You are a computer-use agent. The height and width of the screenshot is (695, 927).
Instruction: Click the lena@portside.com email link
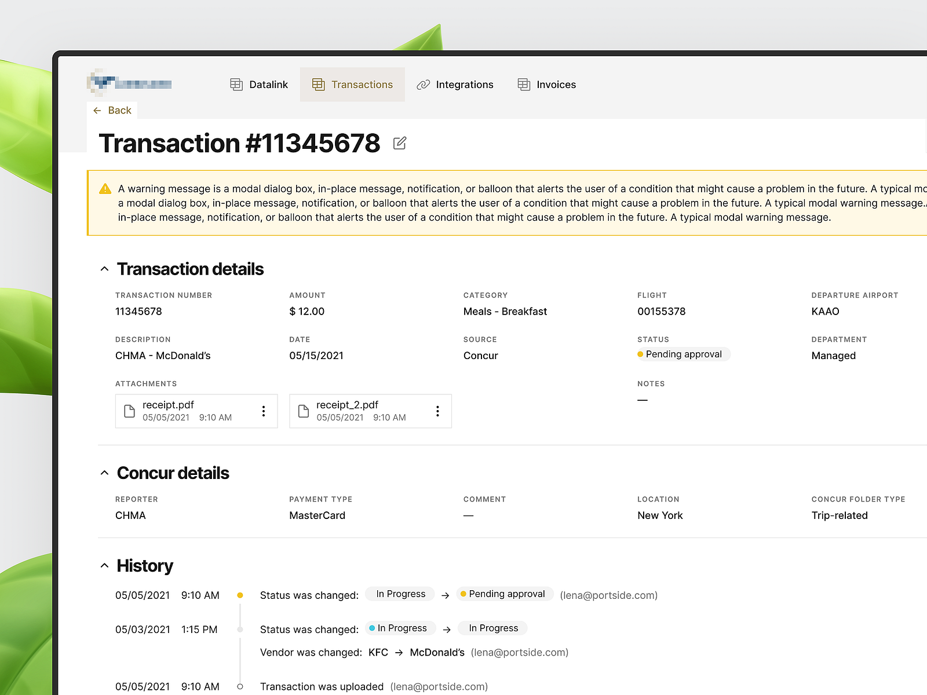[608, 595]
